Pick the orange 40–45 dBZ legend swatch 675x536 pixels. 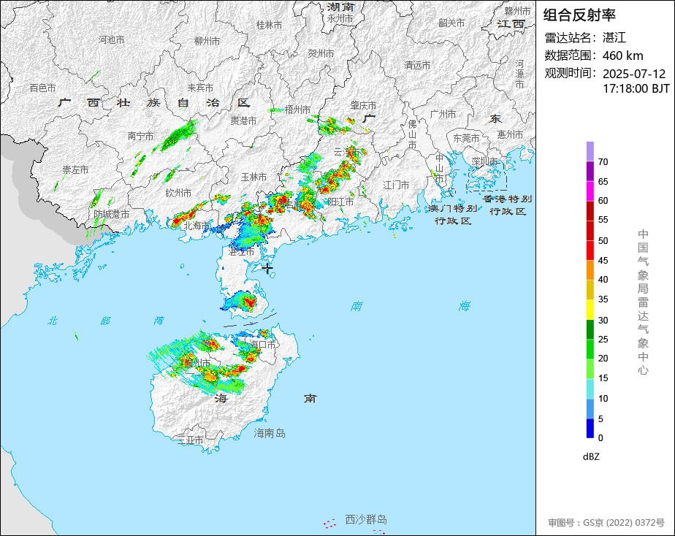pyautogui.click(x=590, y=270)
